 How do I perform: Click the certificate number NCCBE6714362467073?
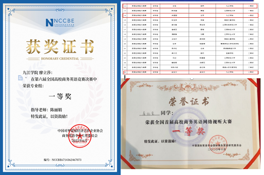(62, 160)
